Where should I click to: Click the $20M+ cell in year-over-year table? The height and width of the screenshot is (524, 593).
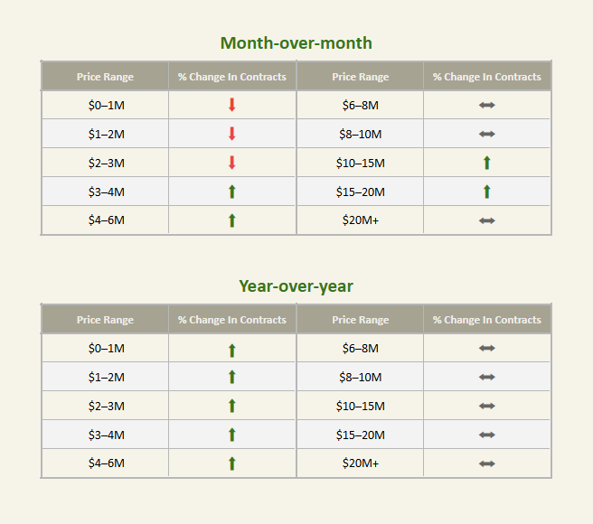click(361, 463)
